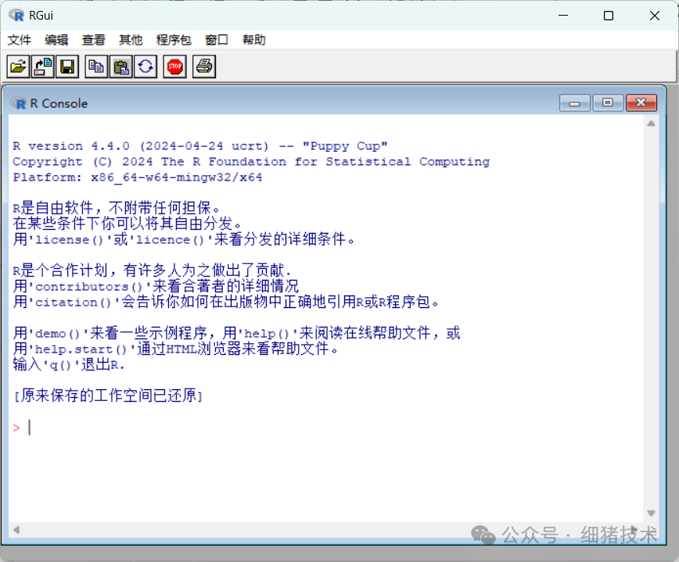Open the 查看 menu
The width and height of the screenshot is (679, 562).
94,40
